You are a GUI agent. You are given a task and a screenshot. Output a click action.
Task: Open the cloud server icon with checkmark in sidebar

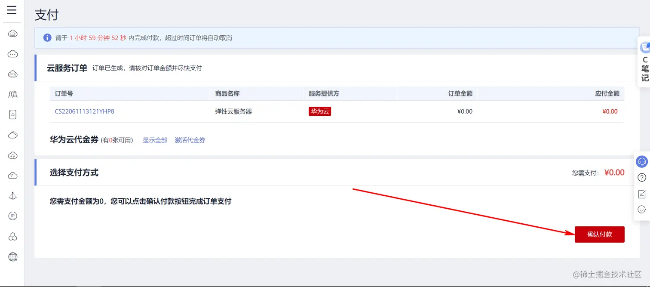[x=13, y=34]
